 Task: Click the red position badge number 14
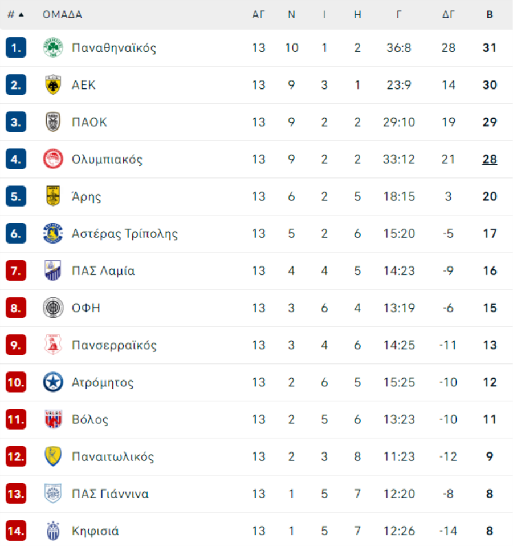[x=16, y=531]
